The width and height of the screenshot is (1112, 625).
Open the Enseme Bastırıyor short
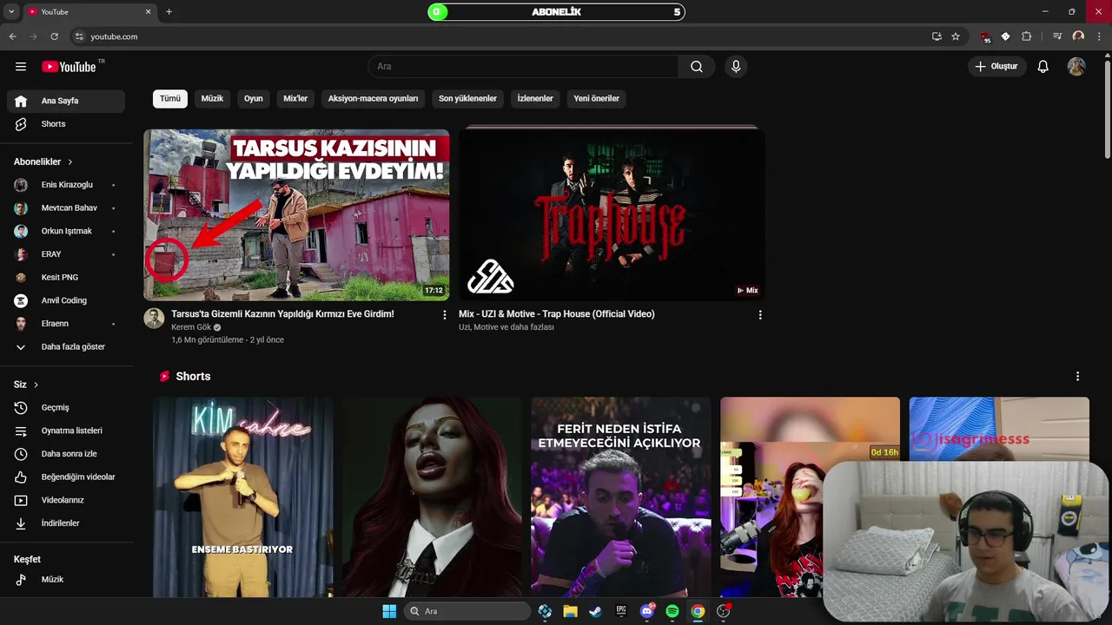243,497
